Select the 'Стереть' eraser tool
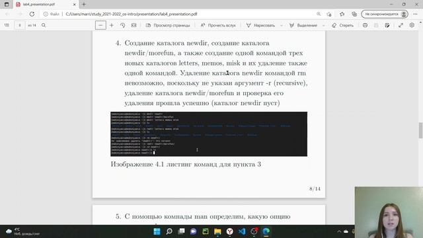The image size is (423, 238). coord(342,25)
